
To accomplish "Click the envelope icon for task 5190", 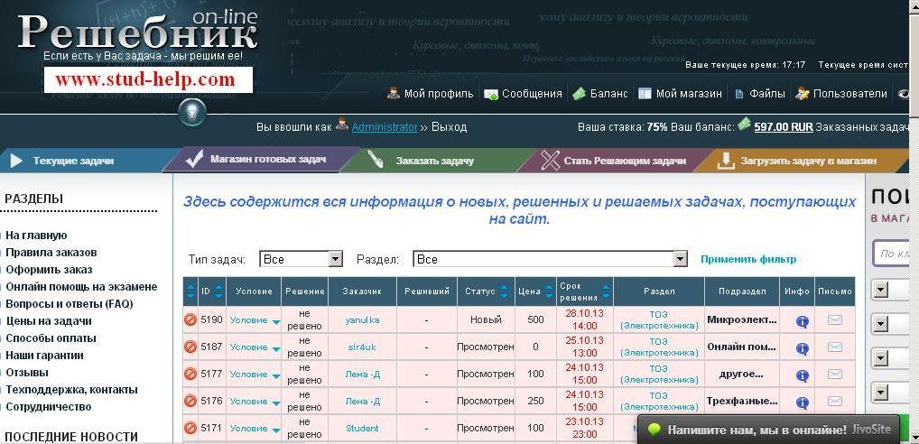I will (x=835, y=319).
